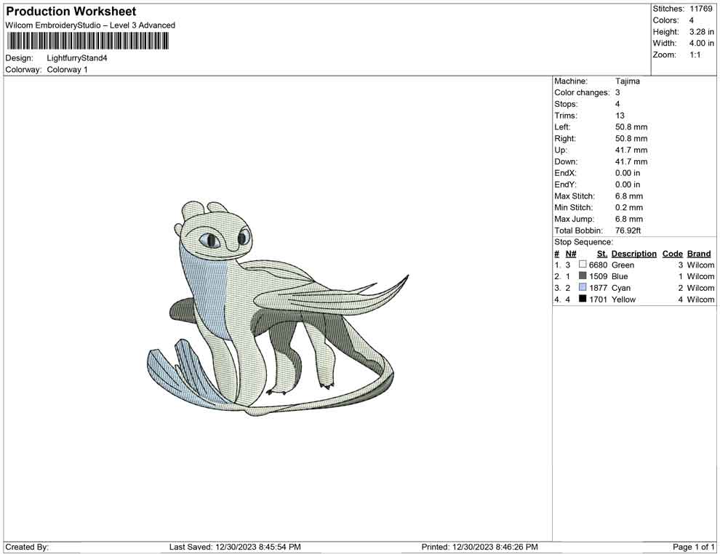Click the Stitches value '11769'
720x554 pixels.
click(x=700, y=9)
